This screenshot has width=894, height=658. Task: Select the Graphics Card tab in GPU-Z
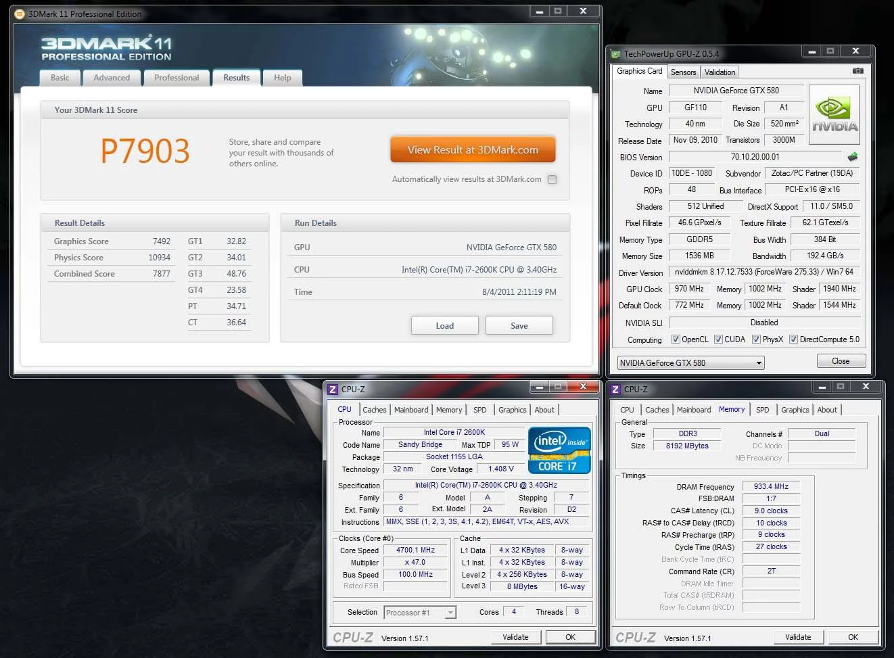pyautogui.click(x=640, y=71)
